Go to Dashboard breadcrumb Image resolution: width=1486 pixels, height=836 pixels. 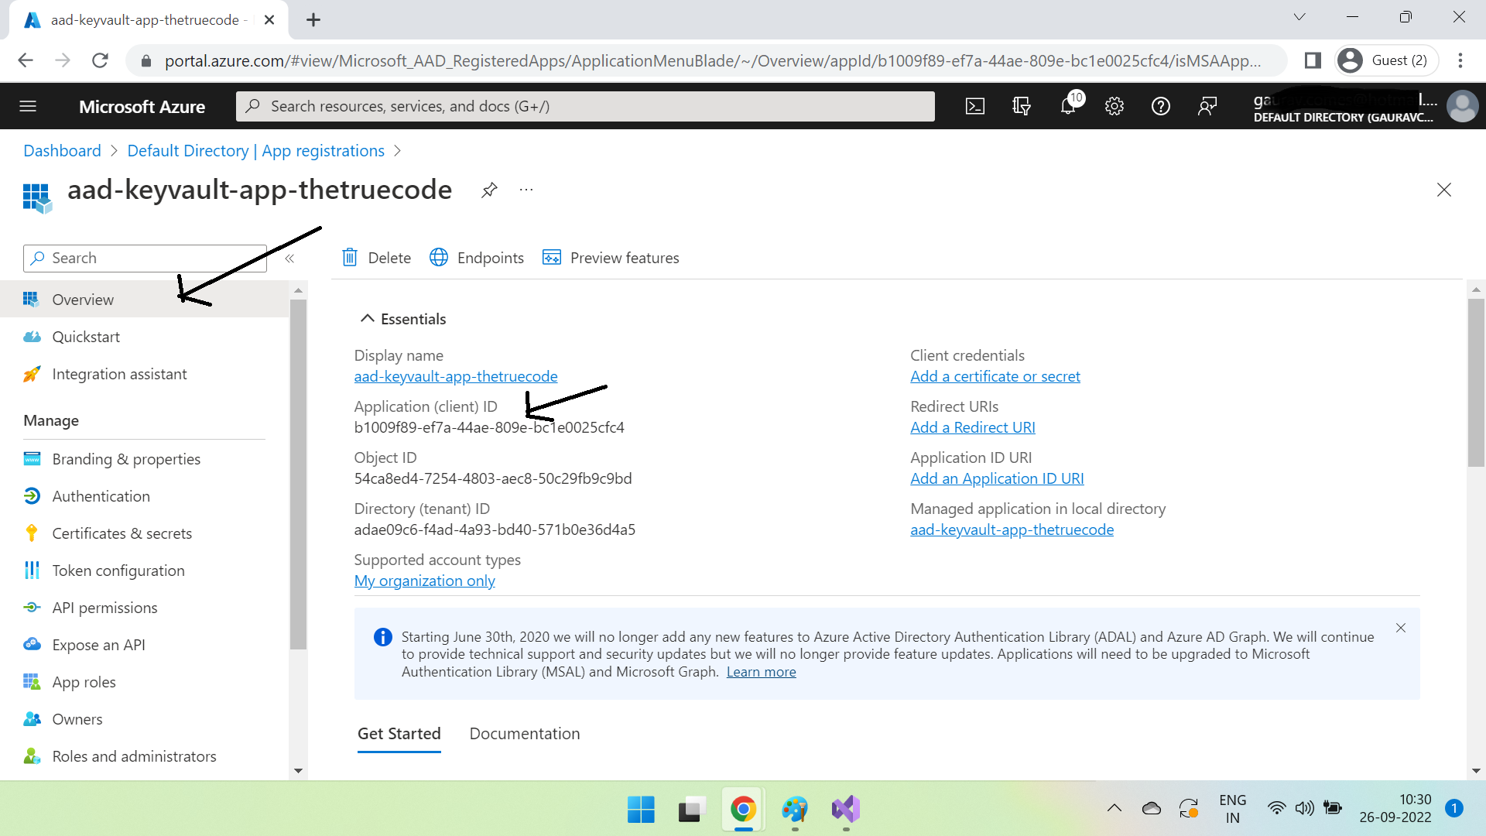(x=62, y=151)
